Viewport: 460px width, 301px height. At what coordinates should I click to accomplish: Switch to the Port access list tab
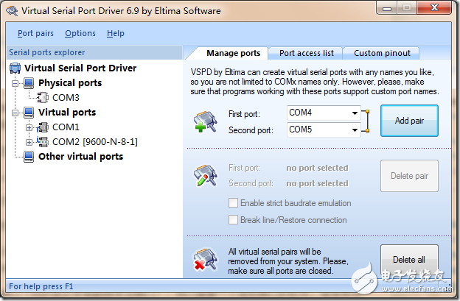click(x=306, y=53)
